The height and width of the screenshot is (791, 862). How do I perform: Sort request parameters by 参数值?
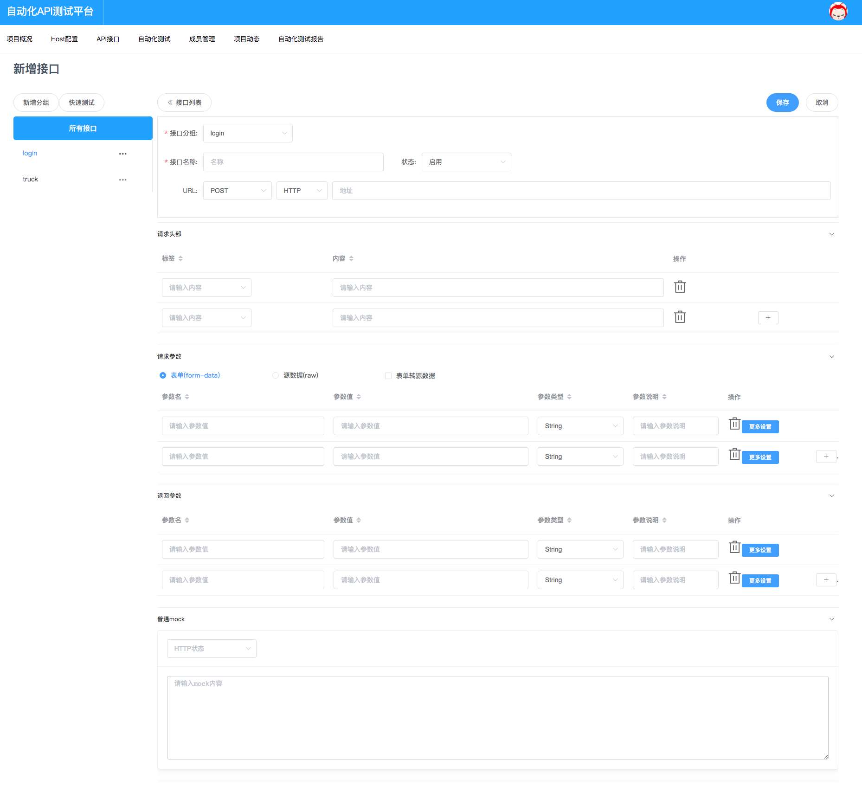click(359, 397)
